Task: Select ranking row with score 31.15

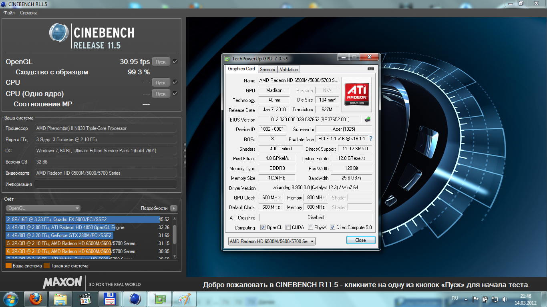Action: 88,243
